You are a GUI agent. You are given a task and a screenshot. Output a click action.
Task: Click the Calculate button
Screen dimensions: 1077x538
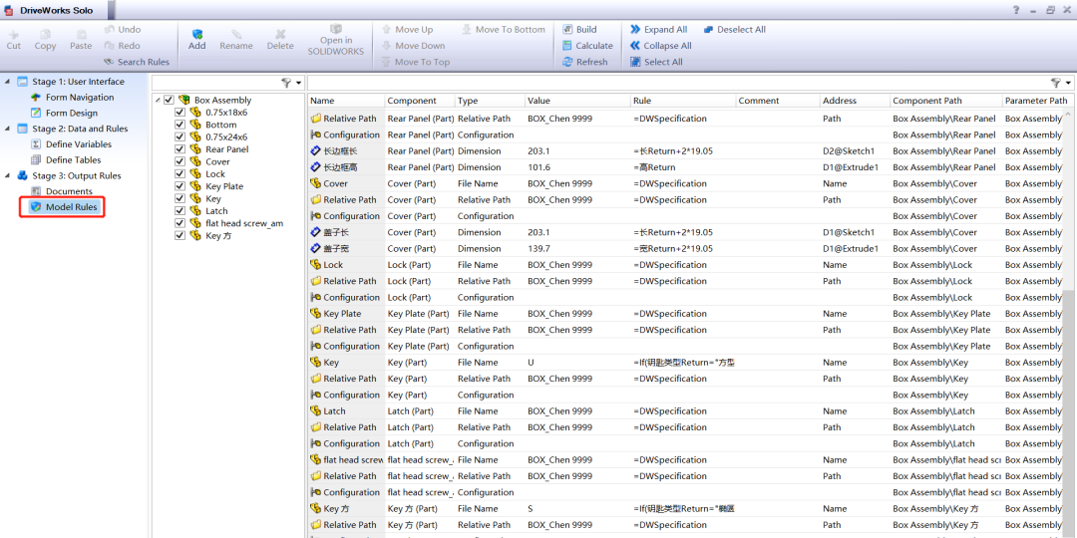587,45
